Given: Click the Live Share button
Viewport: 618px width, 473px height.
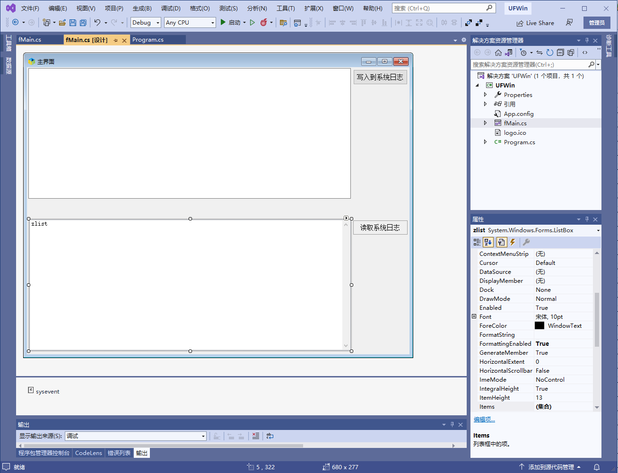Looking at the screenshot, I should pyautogui.click(x=535, y=23).
